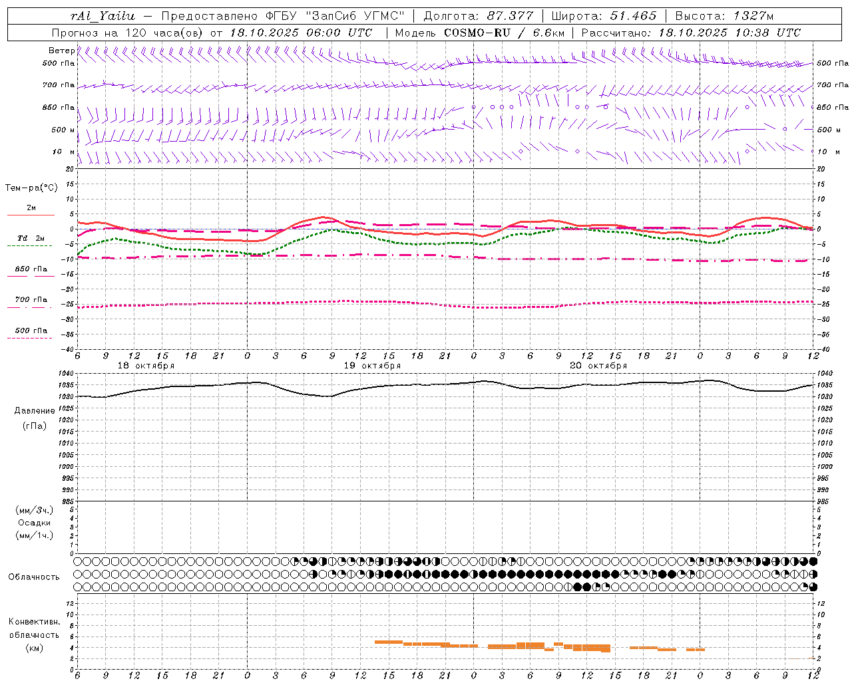
Task: Click the "Осадки" precipitation label
Action: [35, 523]
